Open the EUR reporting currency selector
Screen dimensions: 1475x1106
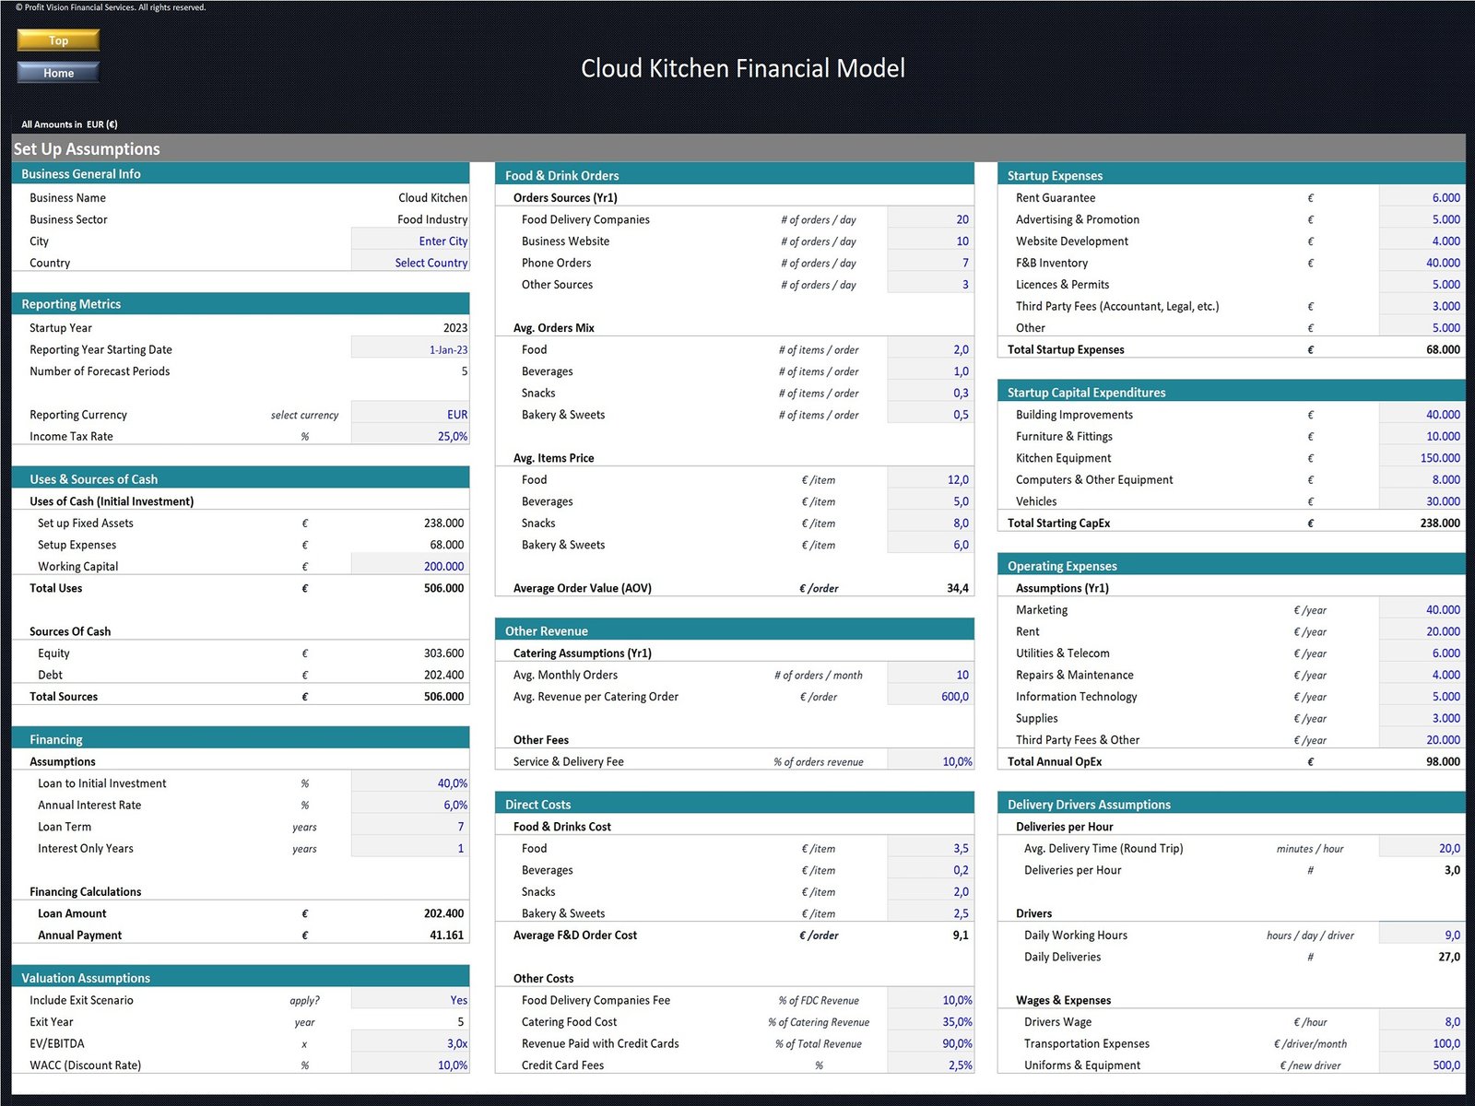(x=411, y=415)
